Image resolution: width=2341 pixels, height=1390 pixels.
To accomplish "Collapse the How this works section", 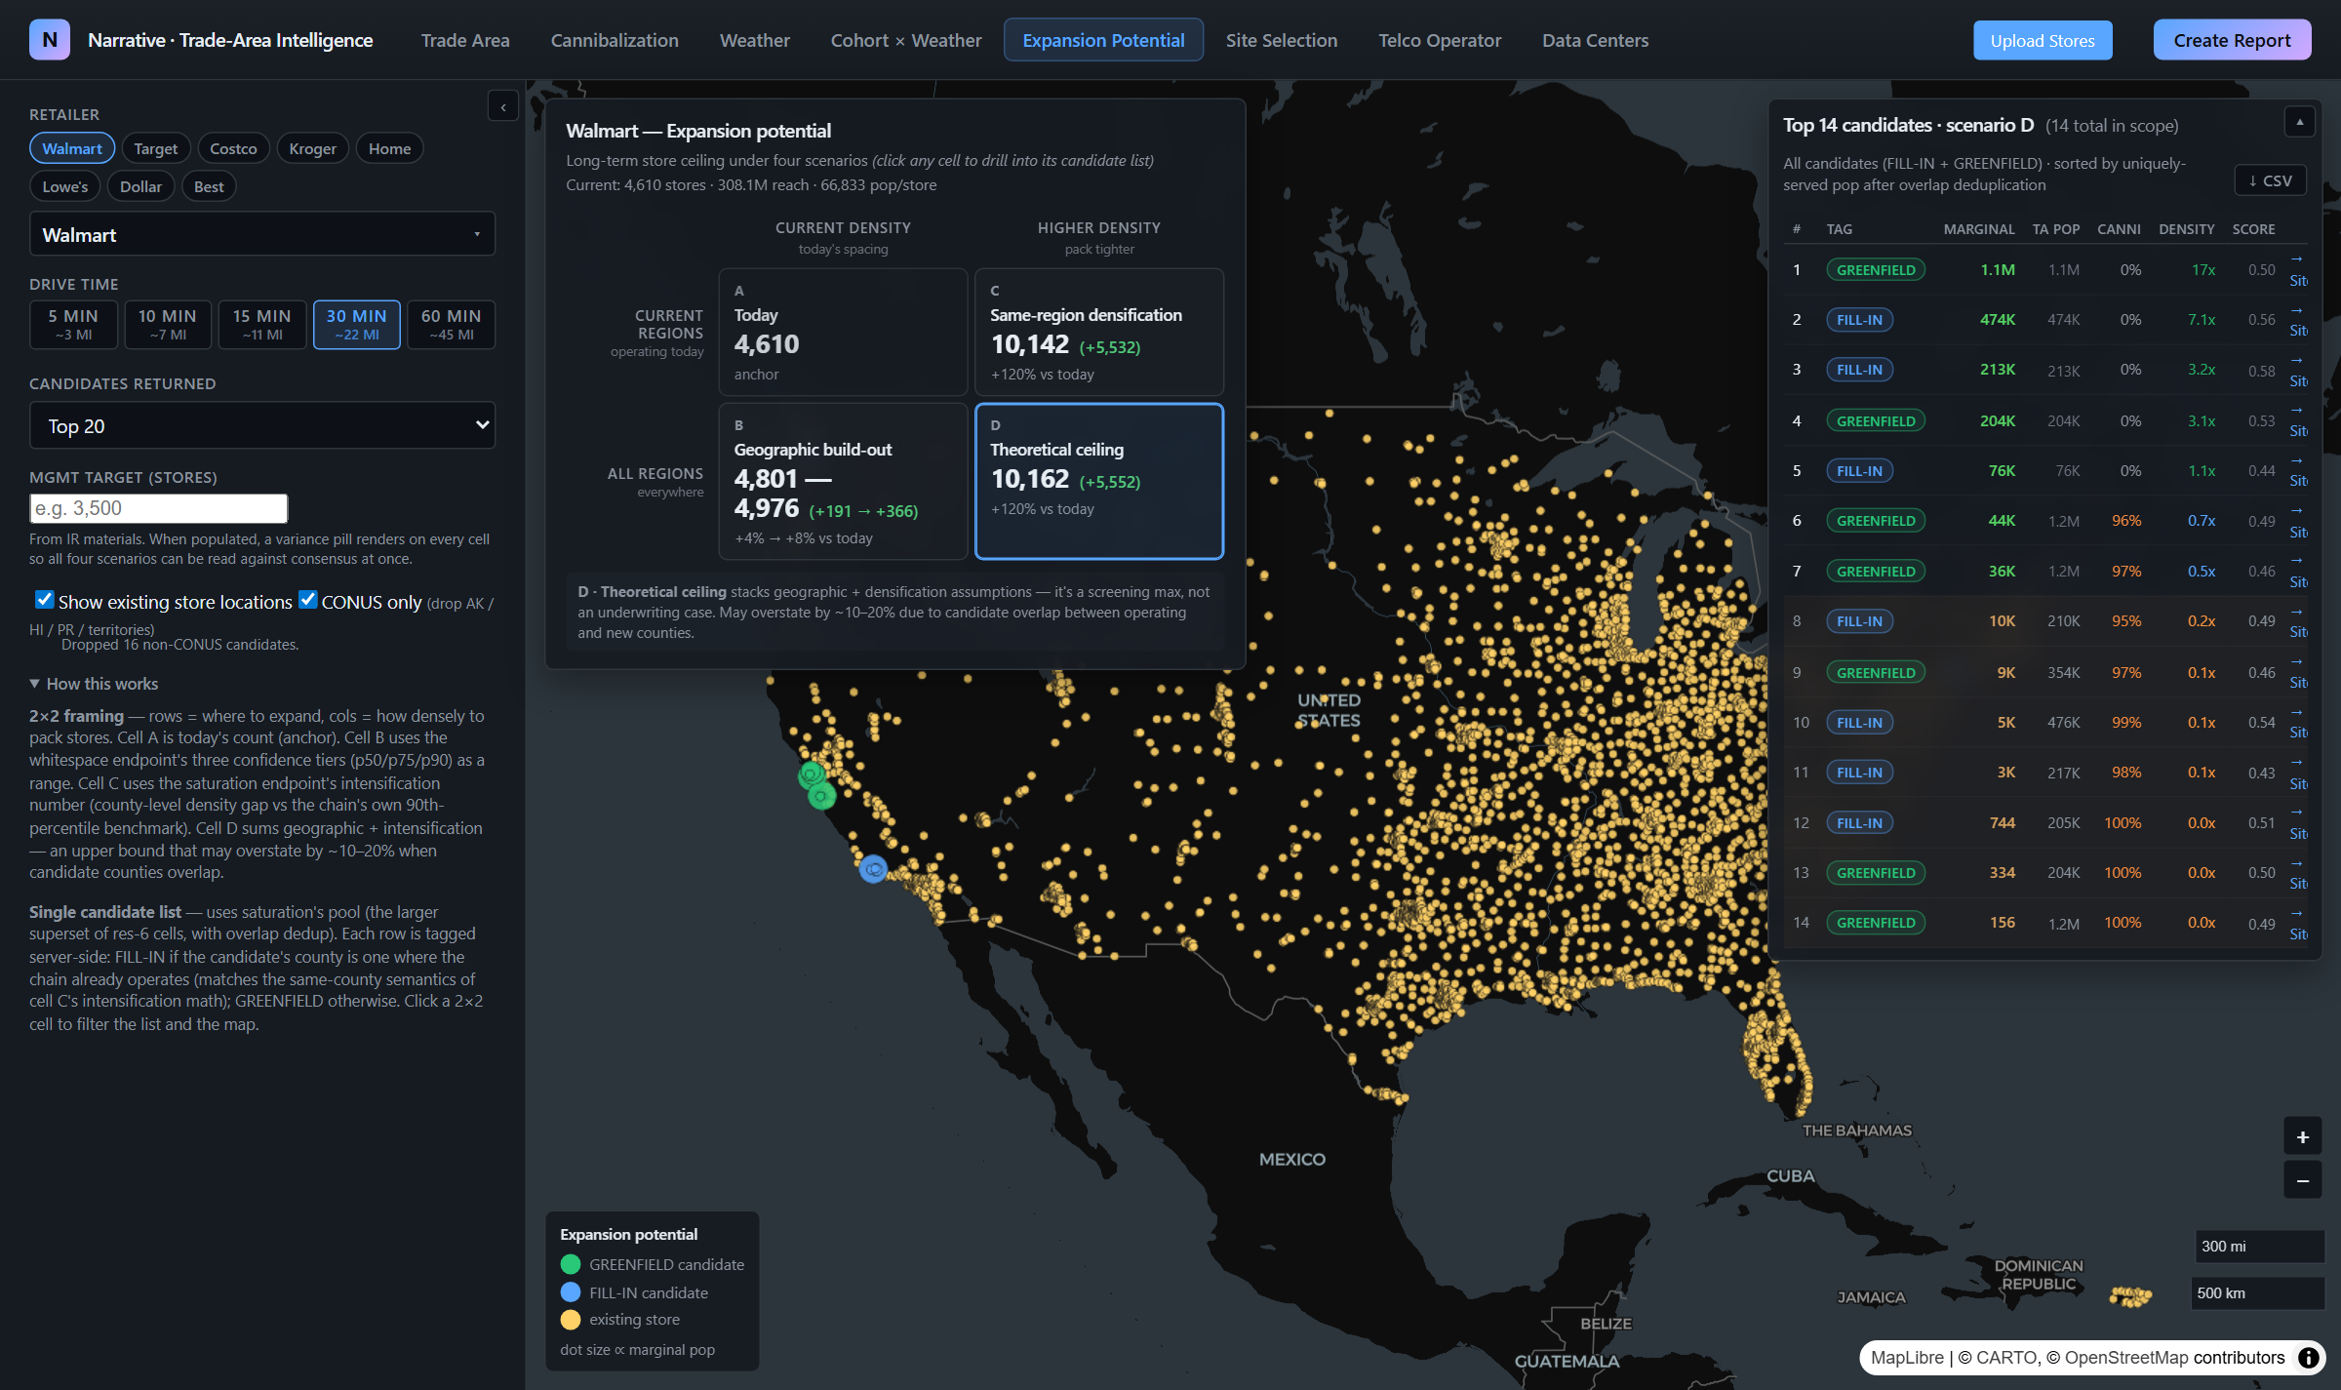I will [94, 684].
